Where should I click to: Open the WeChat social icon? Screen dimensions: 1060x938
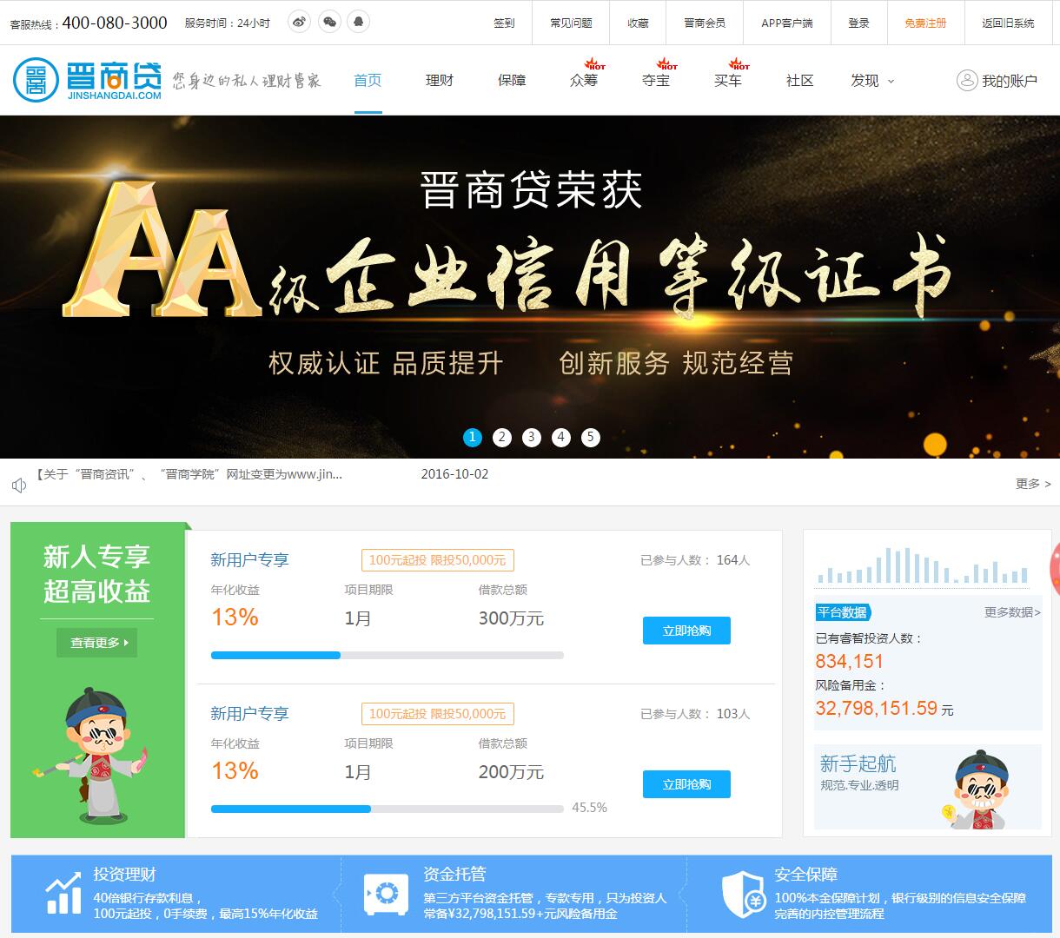(329, 22)
